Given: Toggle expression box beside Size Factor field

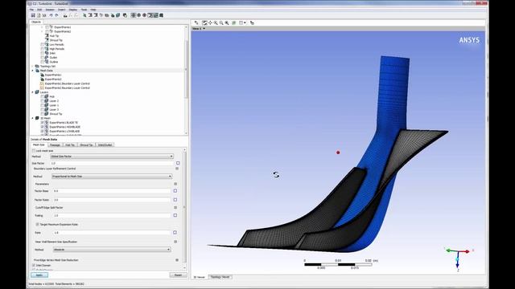Looking at the screenshot, I should (x=178, y=163).
